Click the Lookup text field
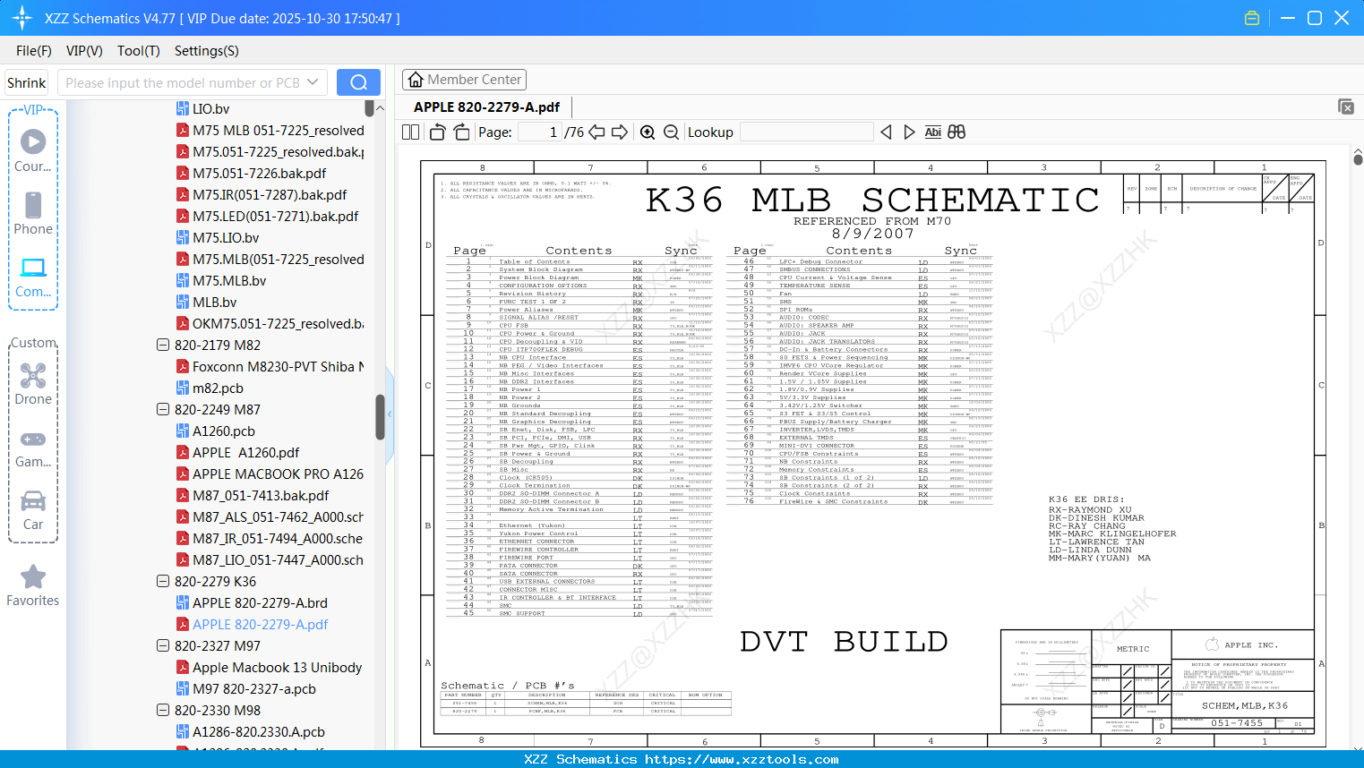Viewport: 1364px width, 768px height. 807,132
